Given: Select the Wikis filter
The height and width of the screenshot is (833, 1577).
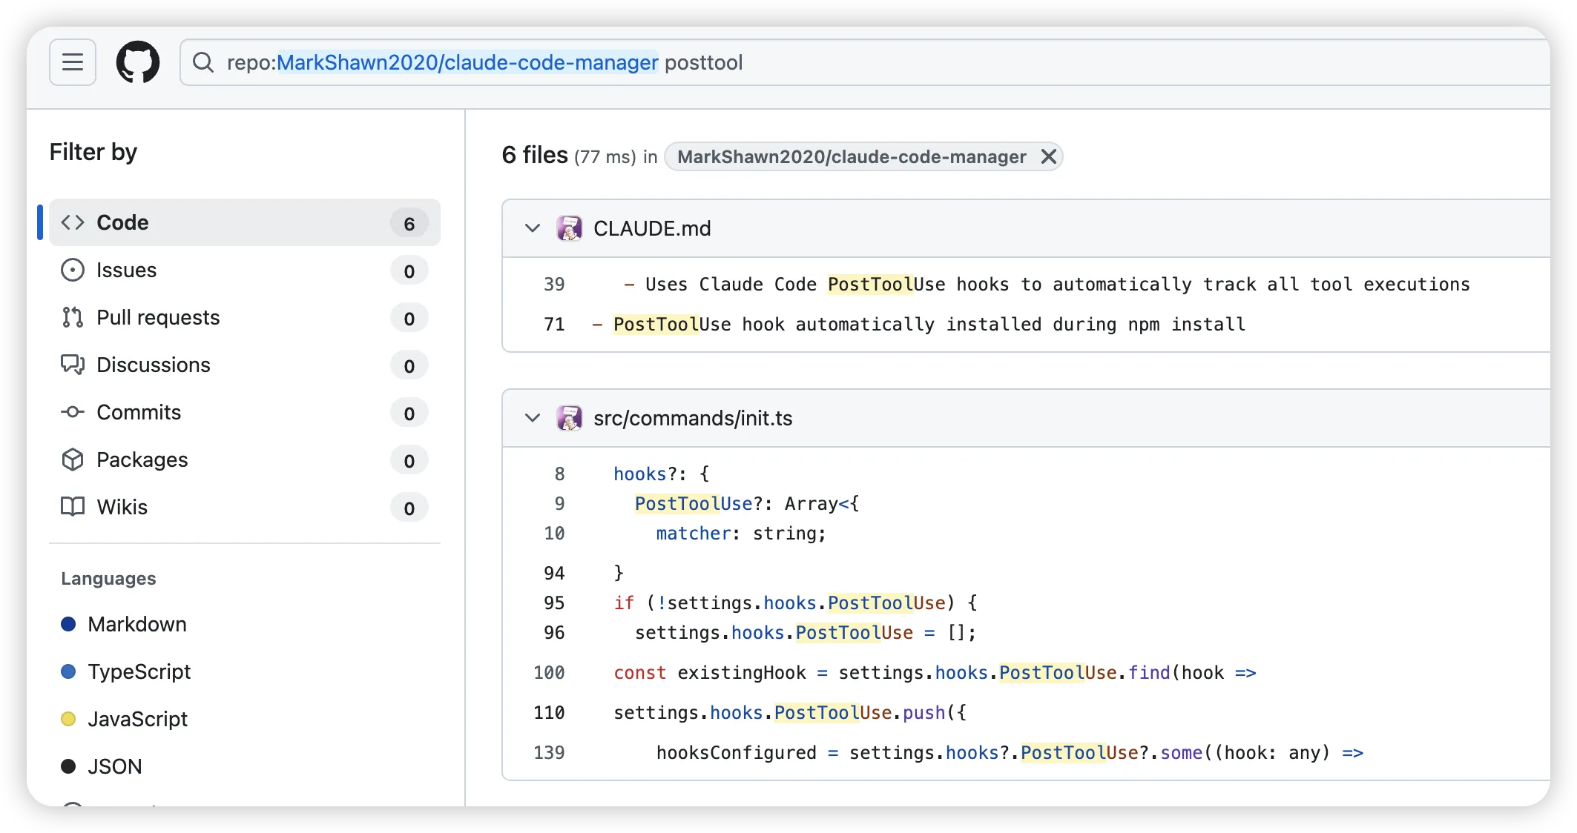Looking at the screenshot, I should point(245,507).
